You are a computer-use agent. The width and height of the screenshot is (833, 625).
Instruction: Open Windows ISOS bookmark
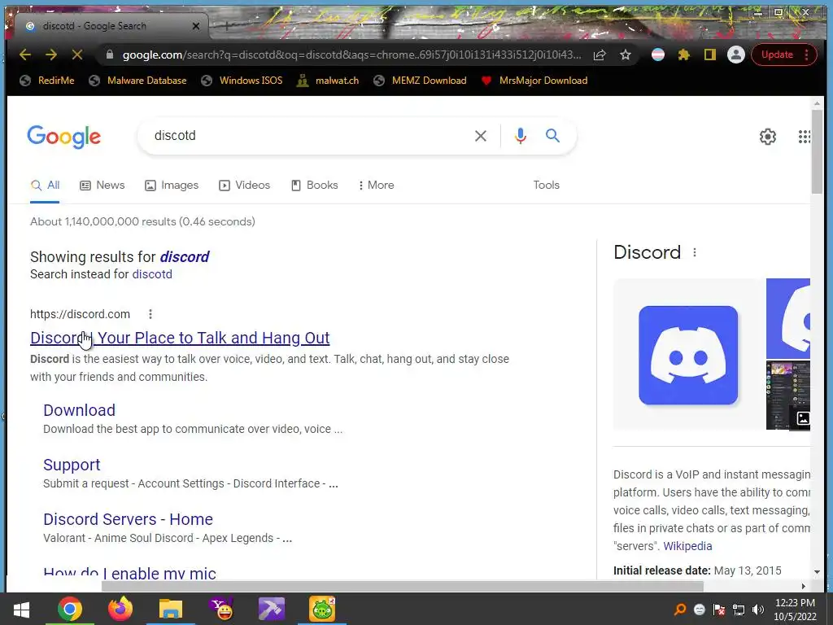[x=242, y=81]
